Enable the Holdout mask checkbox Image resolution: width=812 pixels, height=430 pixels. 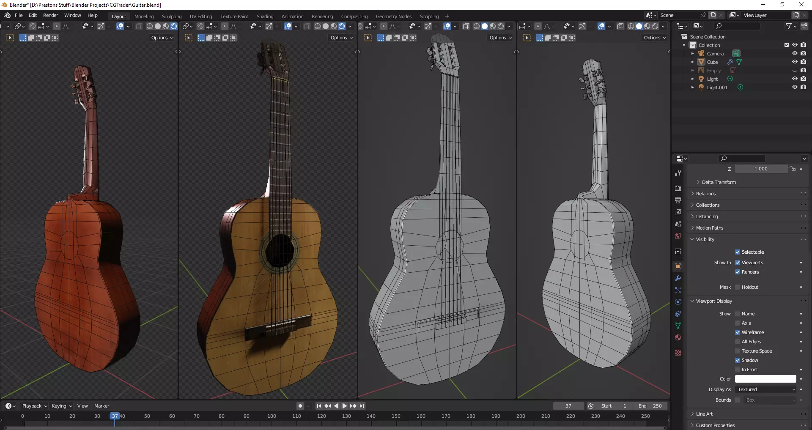coord(738,287)
